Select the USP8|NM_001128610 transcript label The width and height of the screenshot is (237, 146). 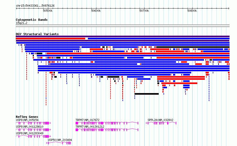pyautogui.click(x=30, y=127)
